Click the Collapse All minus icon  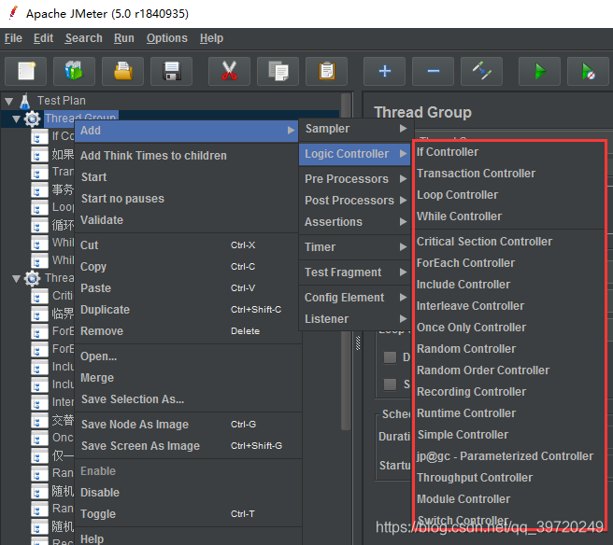coord(434,71)
